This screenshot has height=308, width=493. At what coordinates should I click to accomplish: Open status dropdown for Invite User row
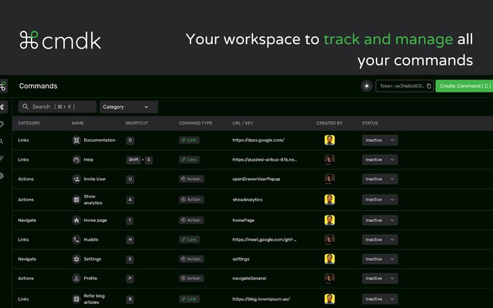(380, 179)
